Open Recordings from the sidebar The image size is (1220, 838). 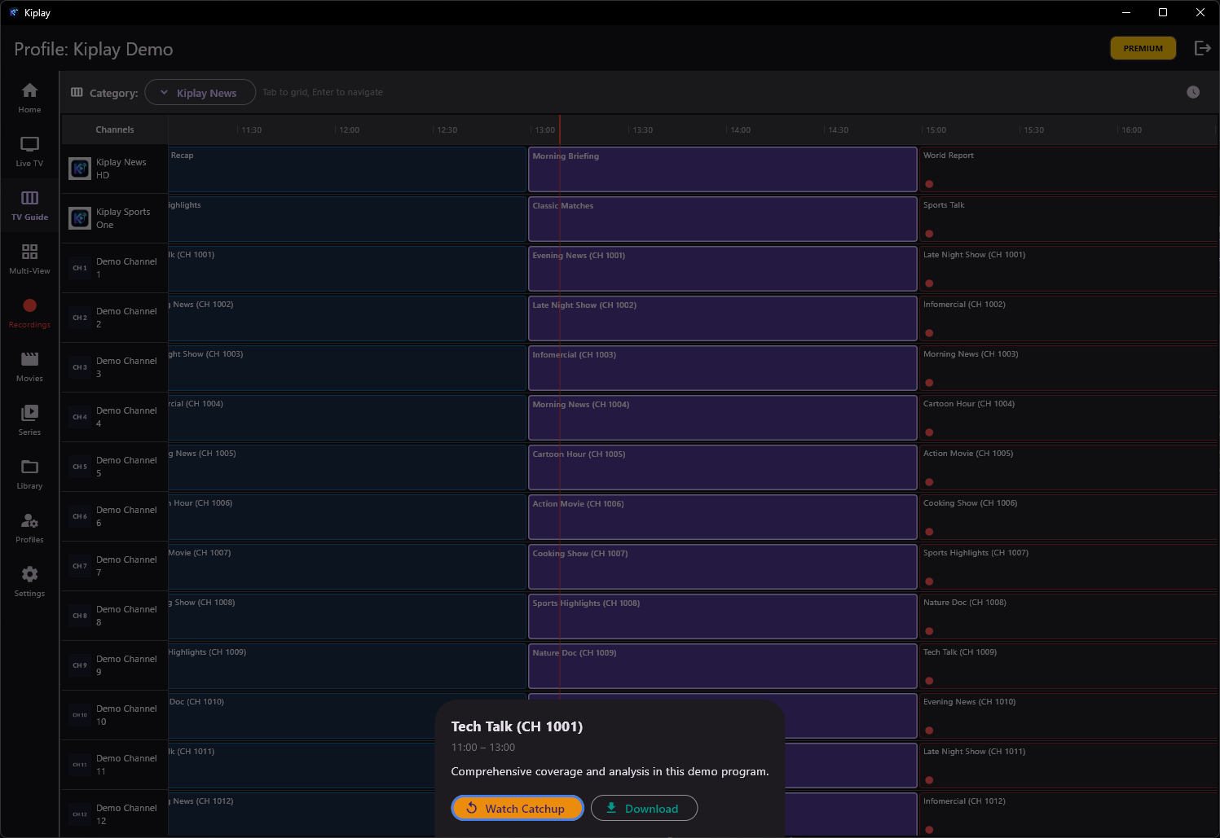[29, 312]
